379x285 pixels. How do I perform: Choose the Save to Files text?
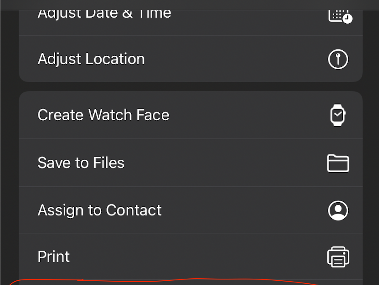coord(81,163)
